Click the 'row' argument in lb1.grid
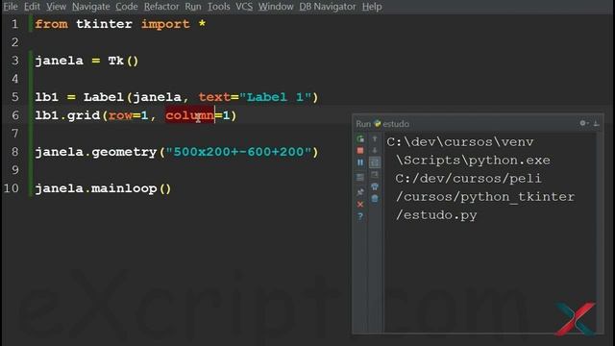 point(120,115)
